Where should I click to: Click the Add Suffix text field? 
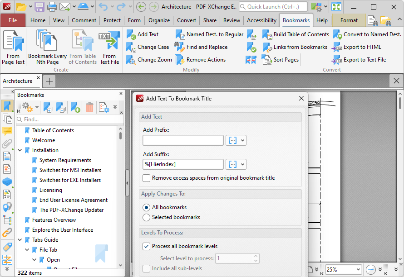coord(183,164)
